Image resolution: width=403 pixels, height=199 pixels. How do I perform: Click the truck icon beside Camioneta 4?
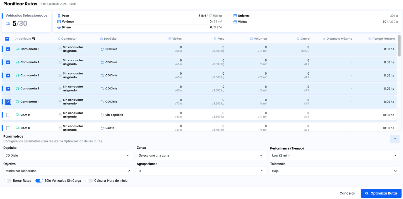pos(18,62)
